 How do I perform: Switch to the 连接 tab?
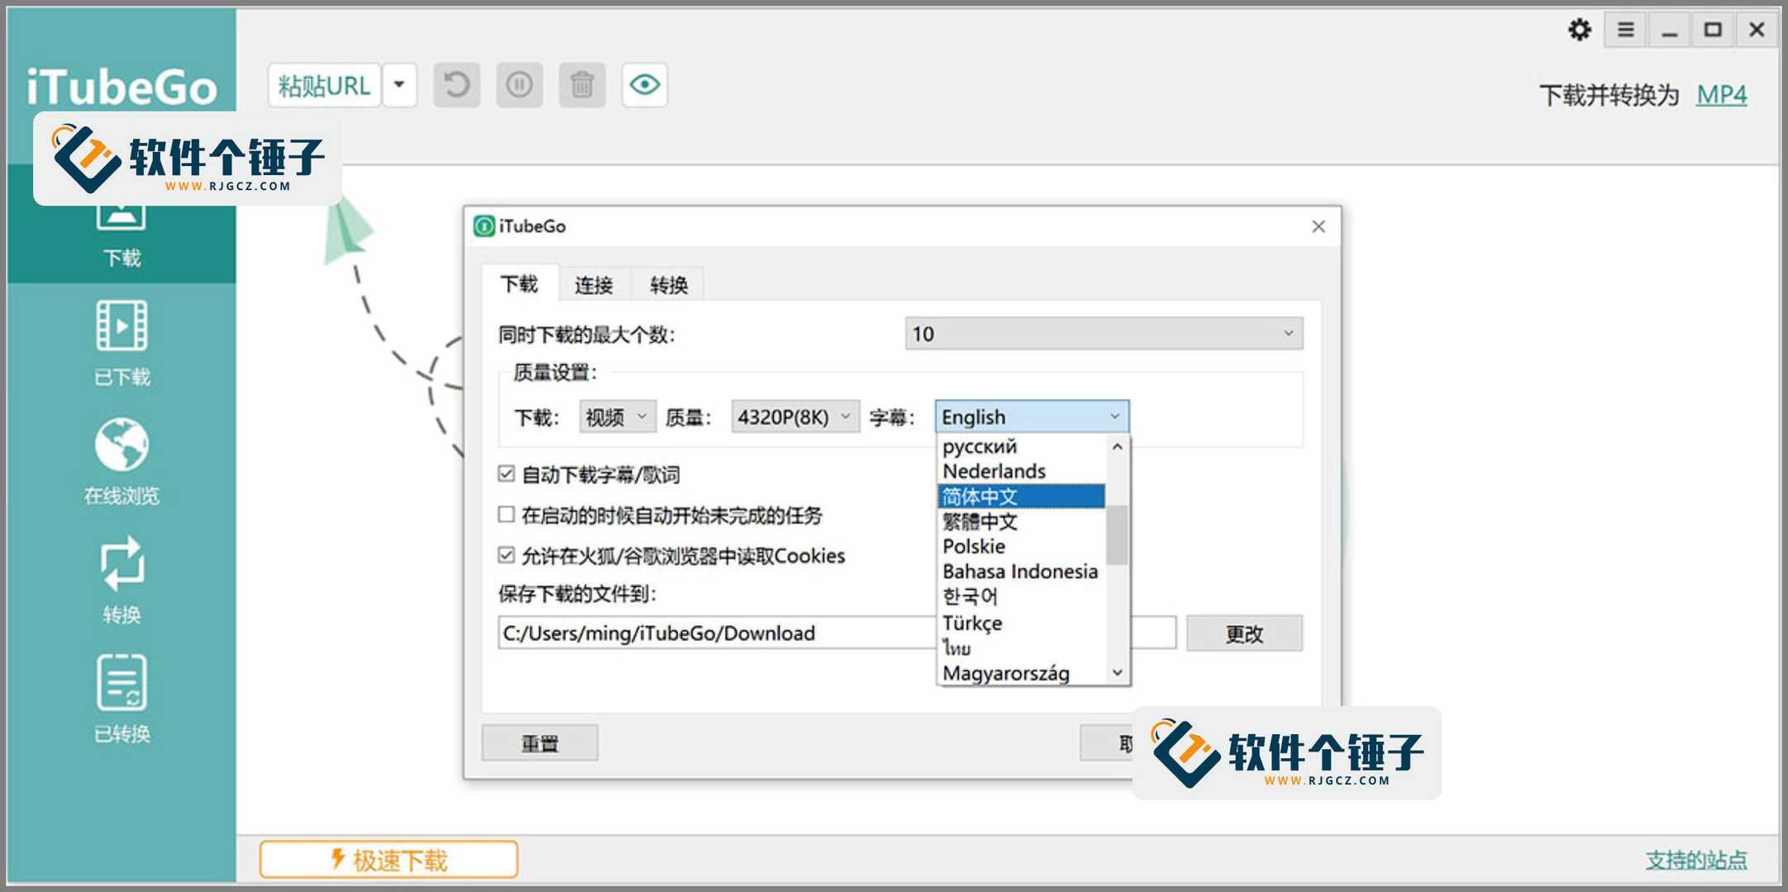[x=594, y=286]
